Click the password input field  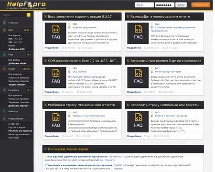(165, 5)
